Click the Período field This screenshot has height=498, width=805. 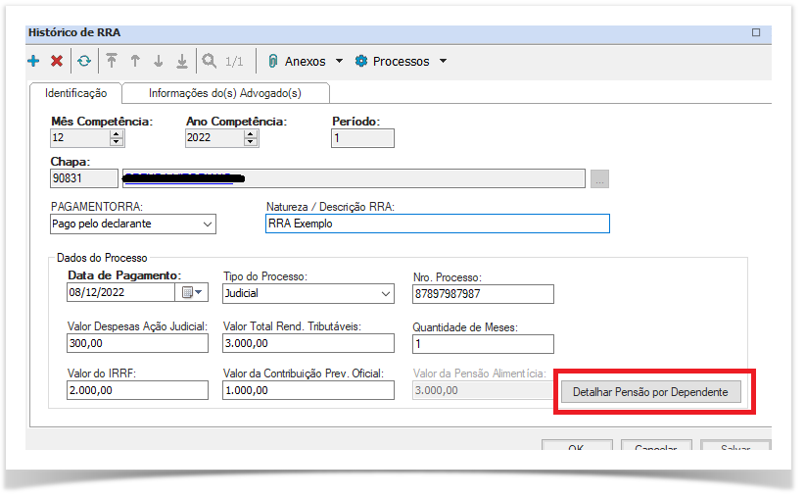point(362,138)
